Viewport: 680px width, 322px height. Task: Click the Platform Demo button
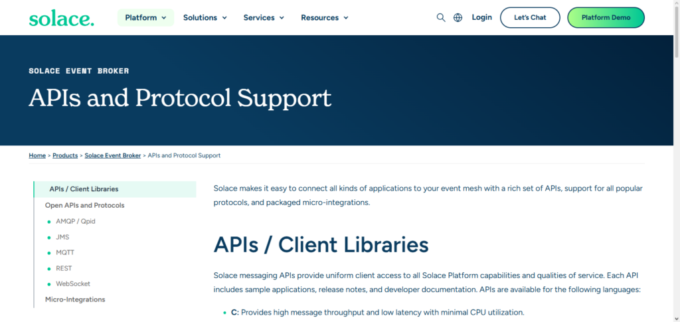[606, 18]
